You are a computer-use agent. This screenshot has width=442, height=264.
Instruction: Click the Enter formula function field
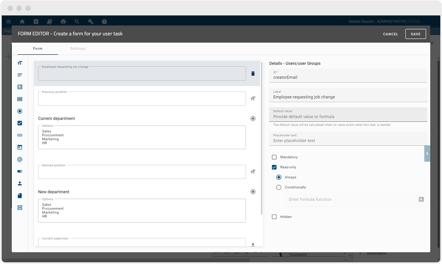click(351, 199)
